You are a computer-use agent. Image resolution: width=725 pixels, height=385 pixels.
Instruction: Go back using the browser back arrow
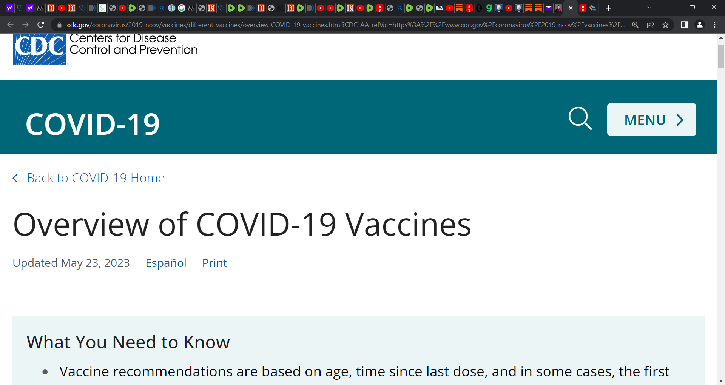pos(10,25)
